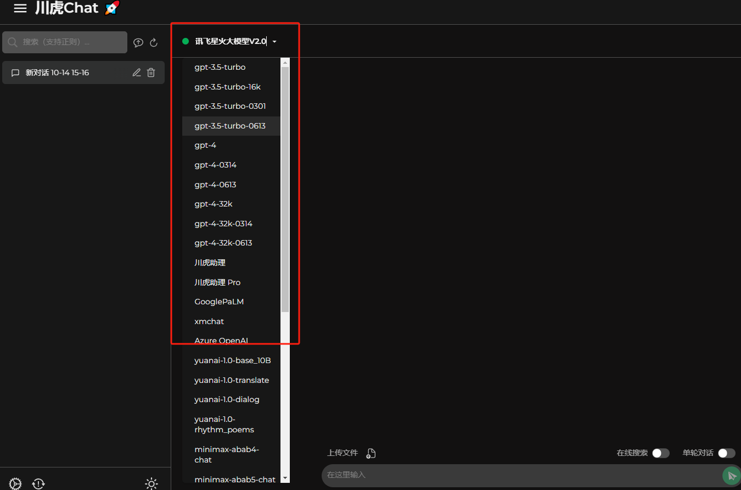Click the conversation search box
This screenshot has height=490, width=741.
pyautogui.click(x=65, y=42)
